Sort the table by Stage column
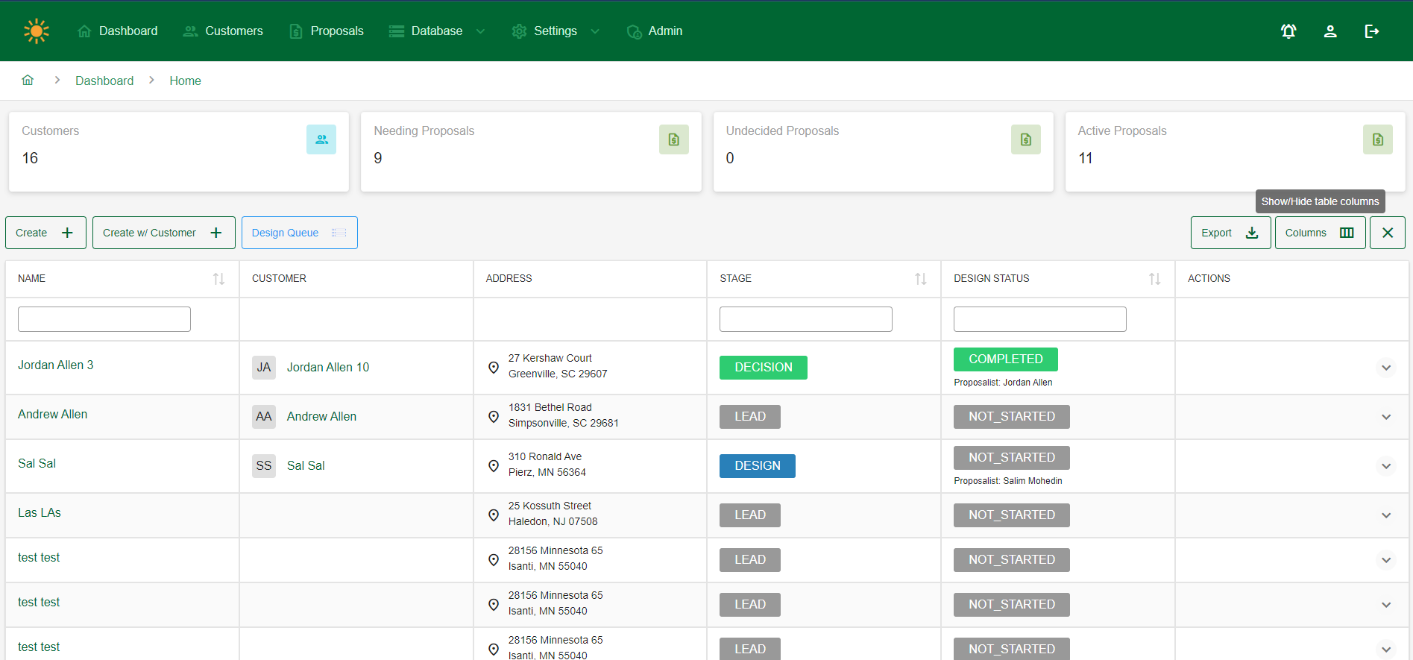Viewport: 1413px width, 660px height. click(x=920, y=279)
